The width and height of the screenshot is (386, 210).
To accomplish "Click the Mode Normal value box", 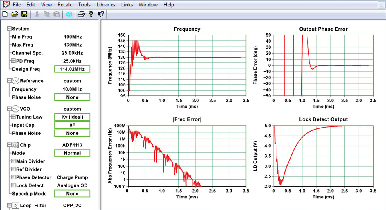I will pos(73,153).
